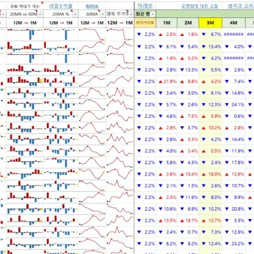This screenshot has width=254, height=254.
Task: Select the blue down arrow beside 10.6%
Action: coord(161,209)
